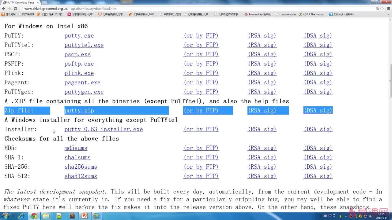The height and width of the screenshot is (220, 392).
Task: Open '(RSA sig)' for sha256sums
Action: tap(262, 167)
